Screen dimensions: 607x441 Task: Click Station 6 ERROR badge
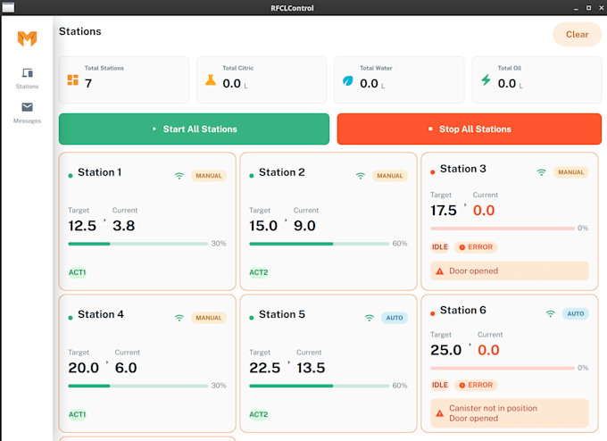point(476,385)
